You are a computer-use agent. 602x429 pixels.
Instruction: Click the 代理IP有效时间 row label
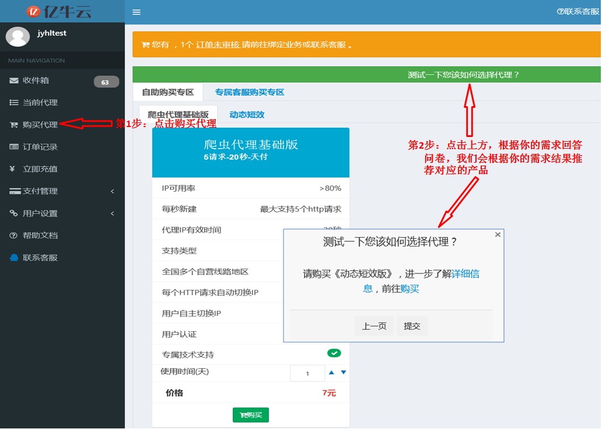(x=191, y=230)
